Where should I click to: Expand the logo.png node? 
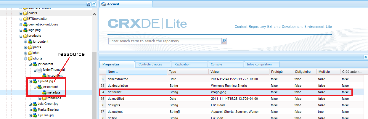tap(21, 30)
